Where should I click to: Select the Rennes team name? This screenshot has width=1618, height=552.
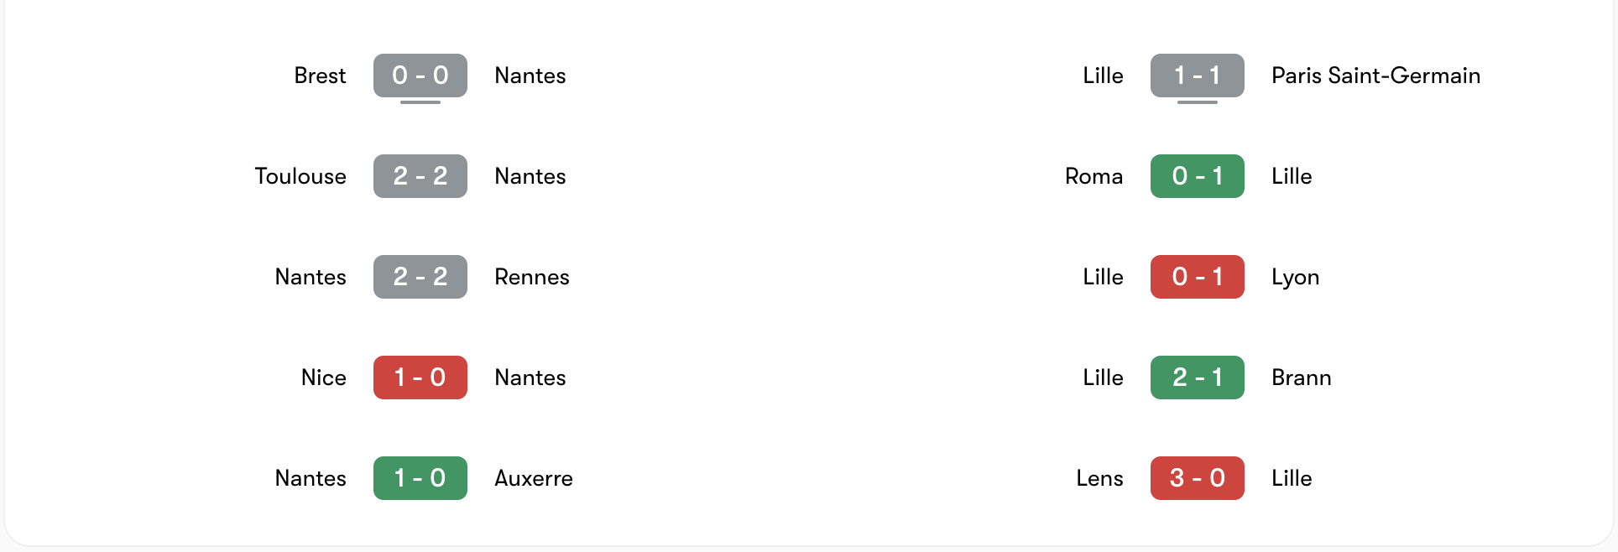click(532, 277)
